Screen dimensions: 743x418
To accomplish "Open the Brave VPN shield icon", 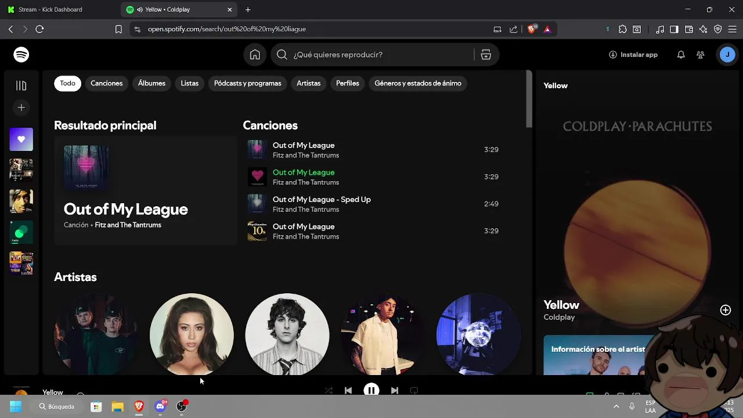I will tap(717, 29).
